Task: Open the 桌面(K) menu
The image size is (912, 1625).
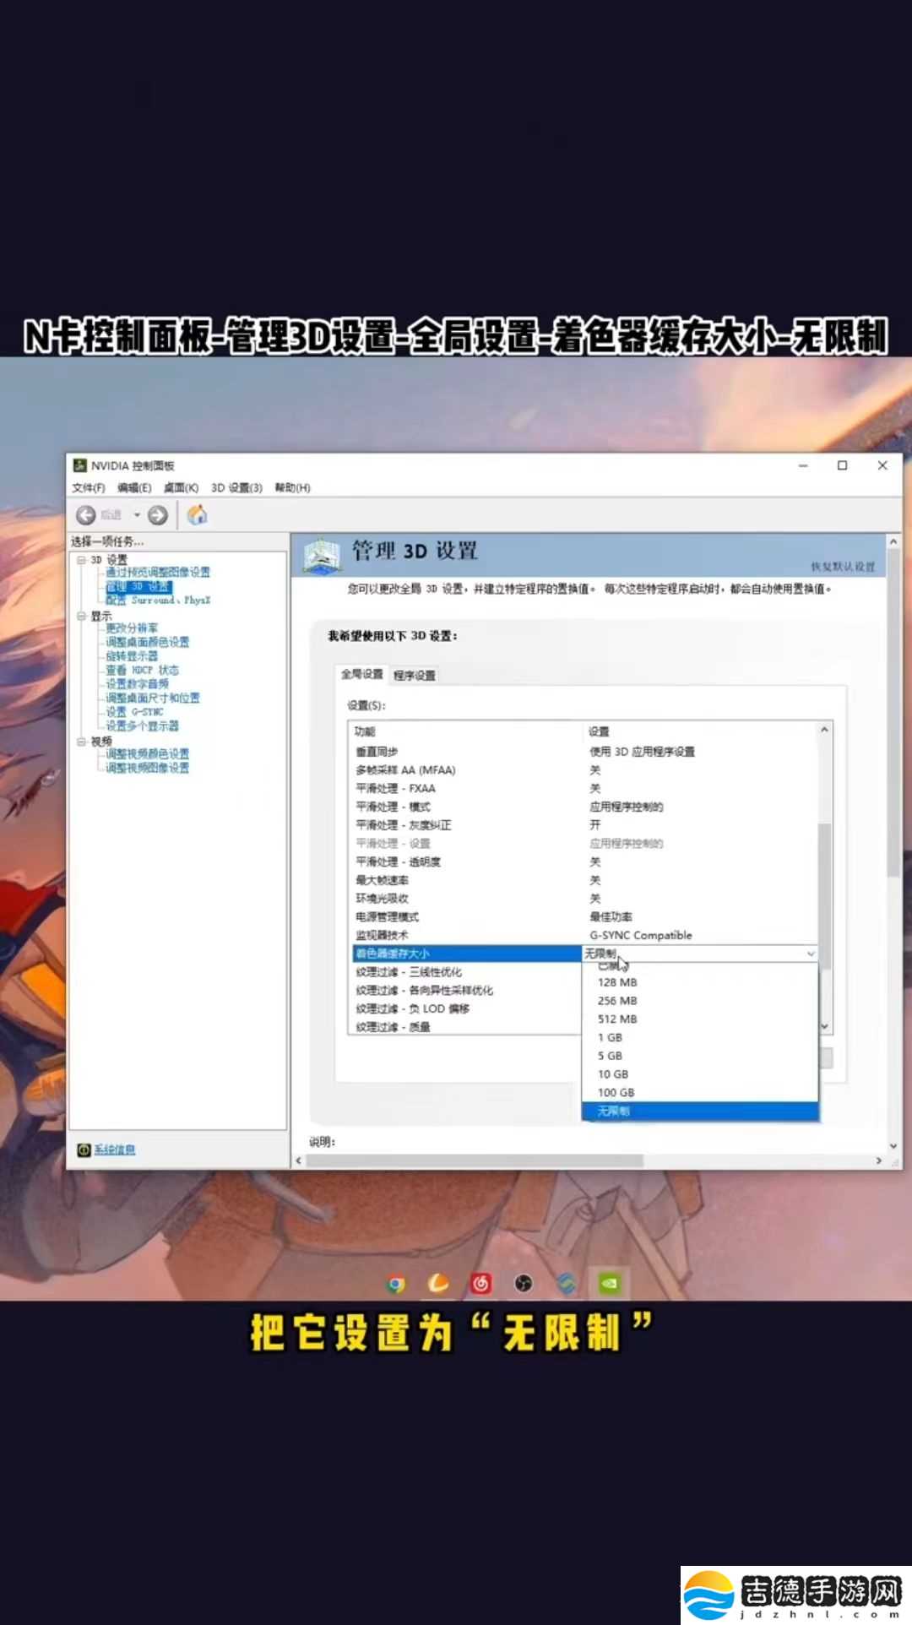Action: click(181, 488)
